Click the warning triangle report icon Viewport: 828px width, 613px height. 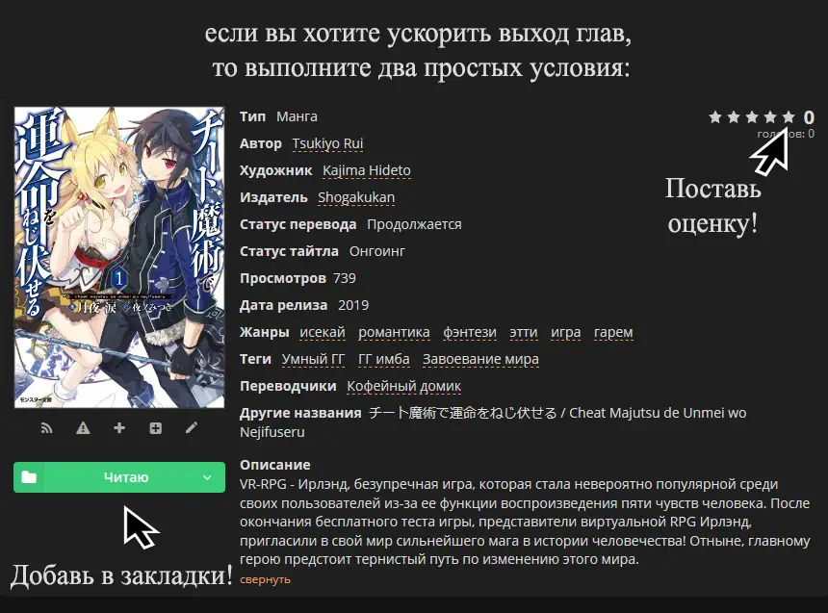pyautogui.click(x=83, y=427)
